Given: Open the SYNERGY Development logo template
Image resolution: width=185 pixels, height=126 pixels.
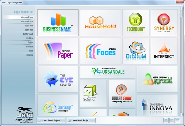Looking at the screenshot, I should coord(164,22).
